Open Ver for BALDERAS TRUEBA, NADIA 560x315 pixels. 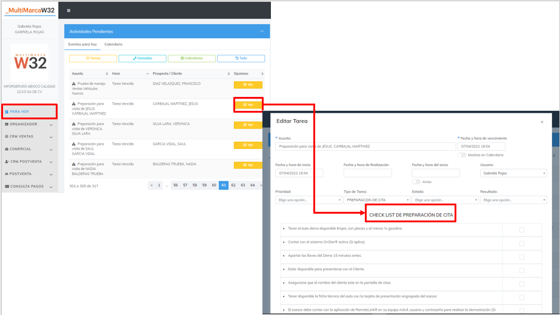click(248, 165)
